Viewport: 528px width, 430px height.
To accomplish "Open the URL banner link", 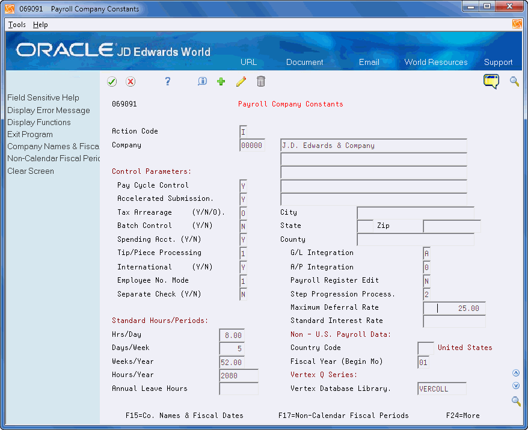I will (248, 63).
